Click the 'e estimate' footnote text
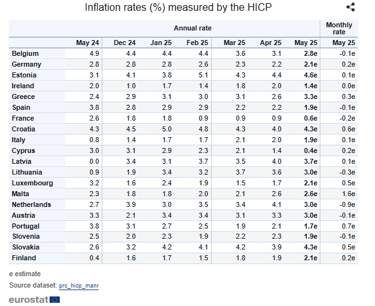The image size is (375, 306). [x=25, y=274]
